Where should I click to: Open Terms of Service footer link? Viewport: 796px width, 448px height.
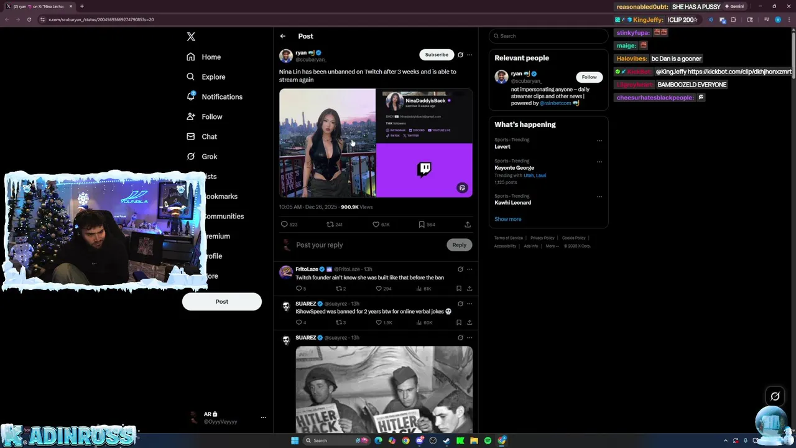[x=509, y=238]
